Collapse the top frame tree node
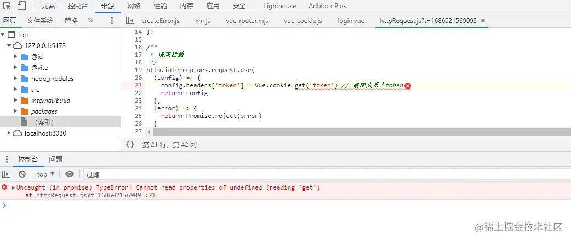 coord(3,35)
